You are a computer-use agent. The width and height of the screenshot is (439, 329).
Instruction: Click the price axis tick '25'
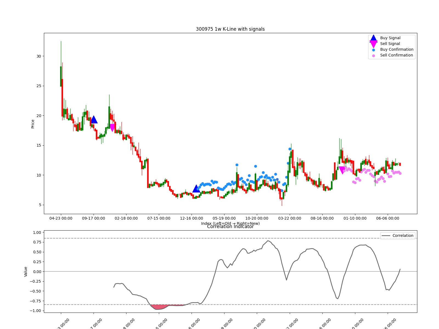(x=39, y=86)
